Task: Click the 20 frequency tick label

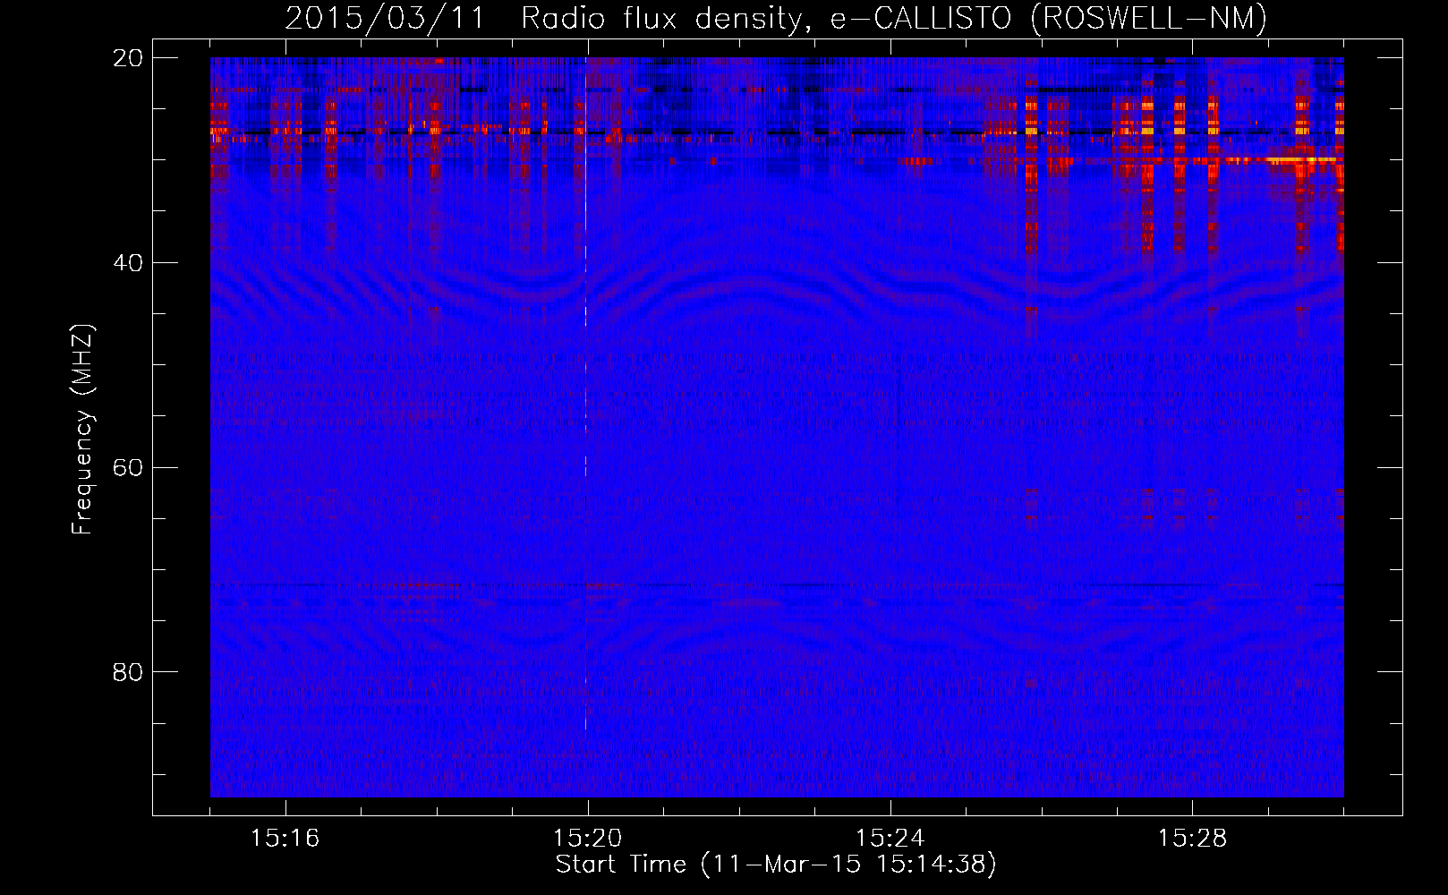Action: pyautogui.click(x=129, y=58)
